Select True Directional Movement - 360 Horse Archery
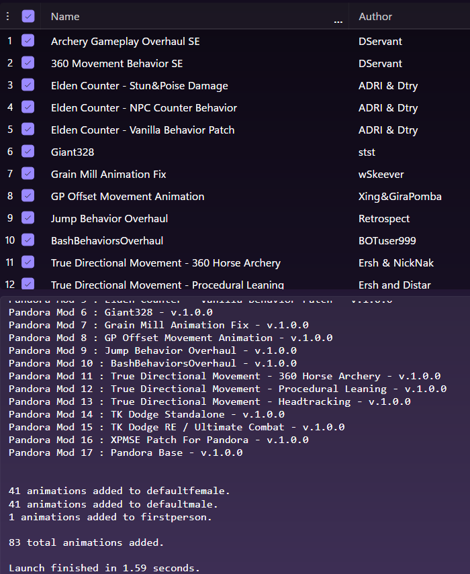470x574 pixels. click(165, 262)
